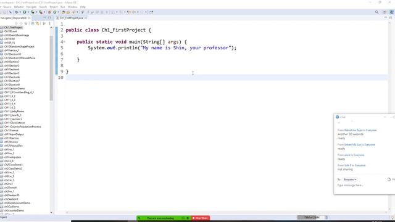This screenshot has height=222, width=395.
Task: Click the Zoom Chat icon in chat header
Action: (338, 117)
